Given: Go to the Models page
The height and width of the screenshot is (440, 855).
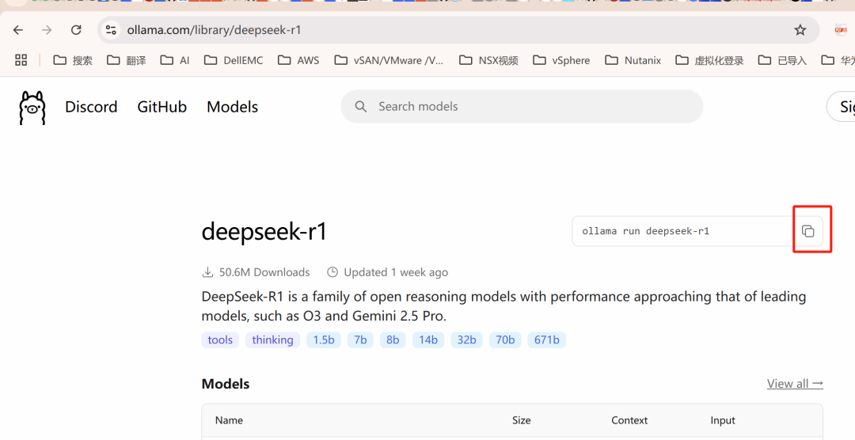Looking at the screenshot, I should 232,107.
